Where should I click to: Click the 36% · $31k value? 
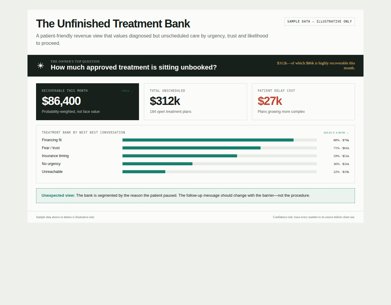(341, 164)
